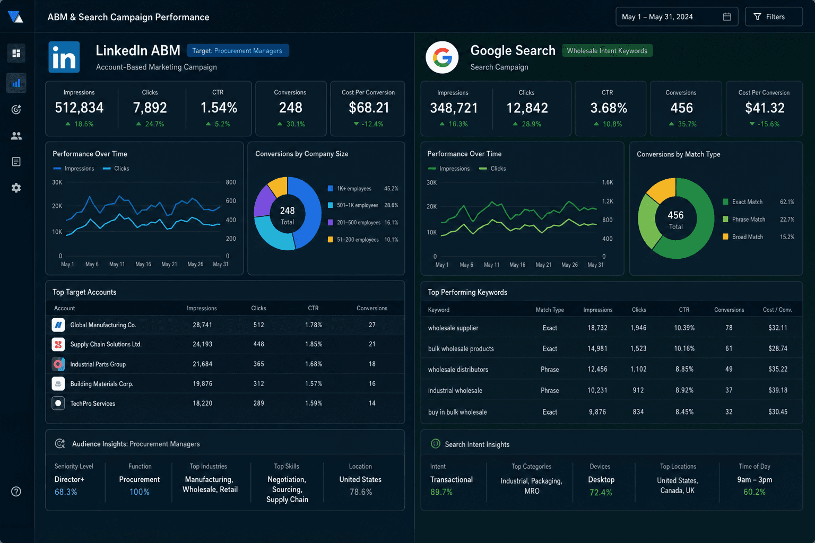Select the wholesale supplier keyword
The height and width of the screenshot is (543, 815).
[x=453, y=328]
